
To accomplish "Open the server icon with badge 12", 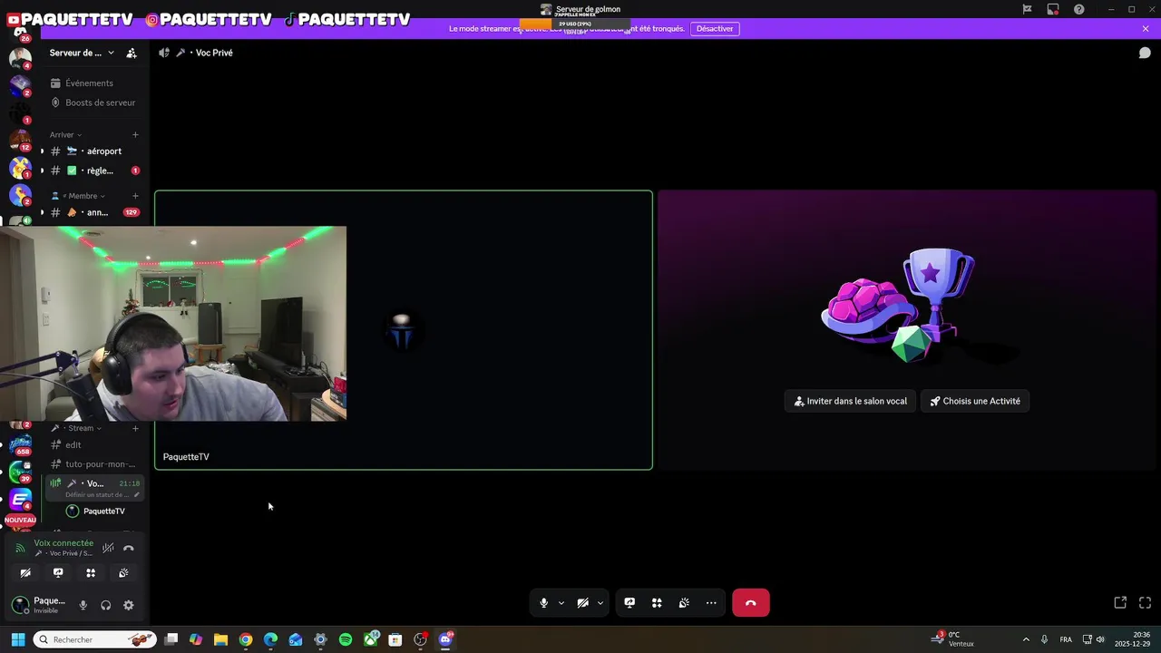I will [20, 141].
